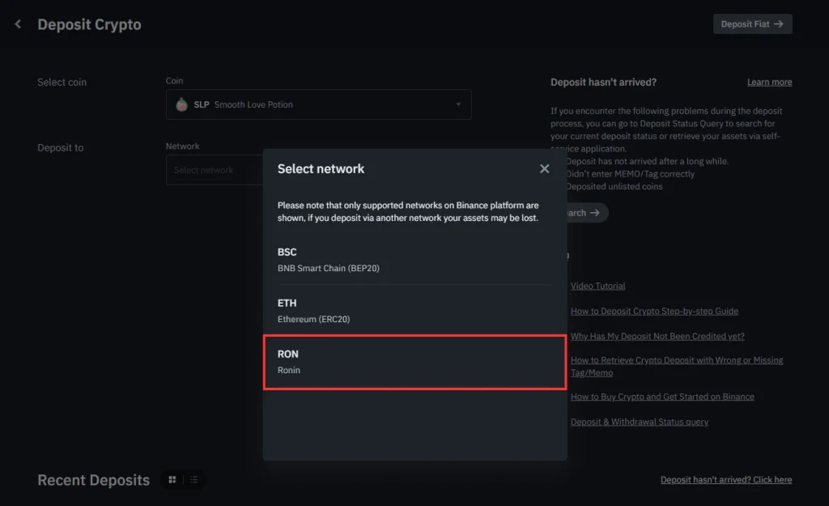Select the RON Ronin network
The image size is (829, 506).
414,362
